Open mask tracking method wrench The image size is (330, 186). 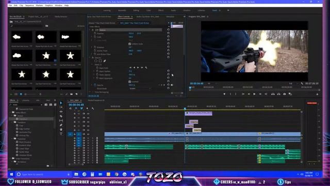tap(146, 68)
